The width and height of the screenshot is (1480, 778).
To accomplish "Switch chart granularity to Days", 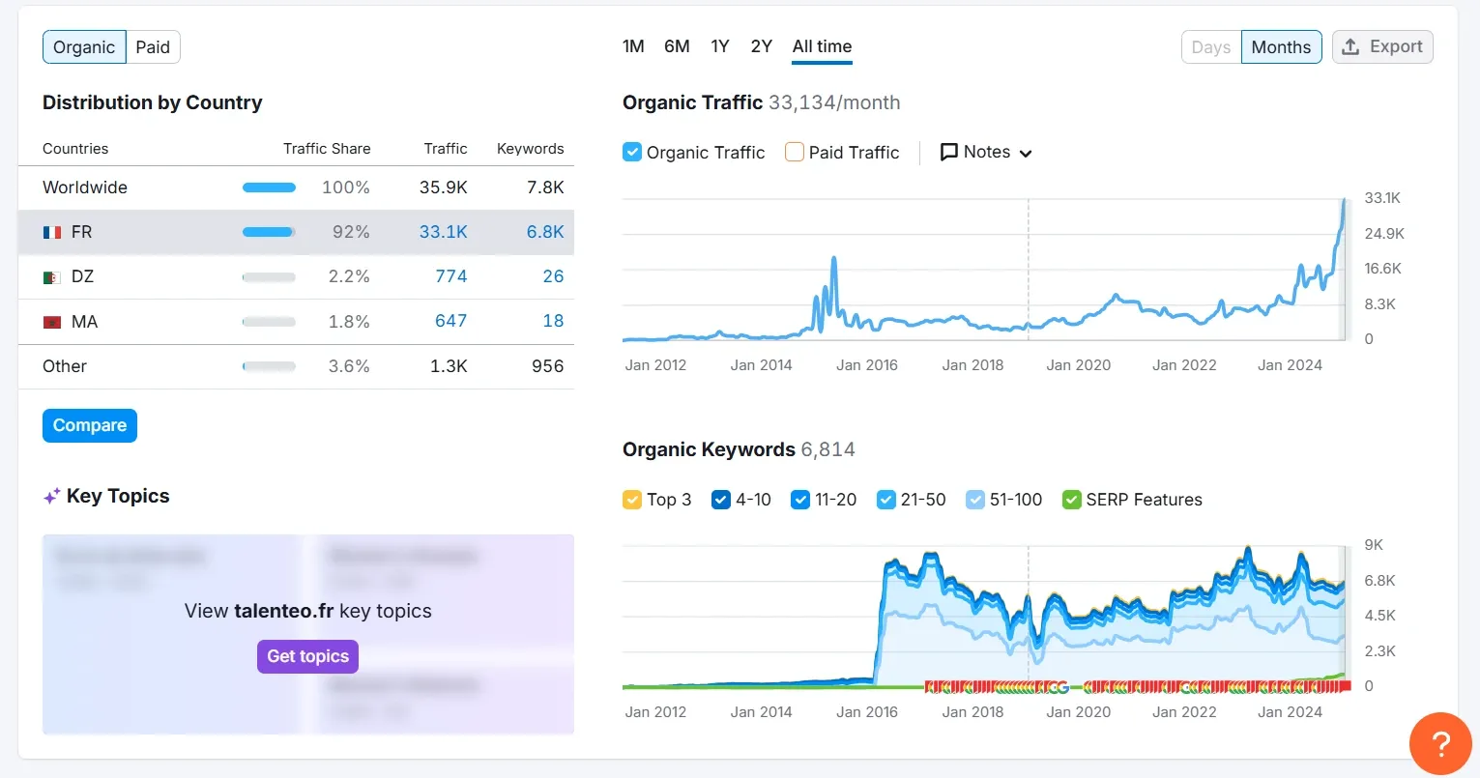I will 1210,47.
